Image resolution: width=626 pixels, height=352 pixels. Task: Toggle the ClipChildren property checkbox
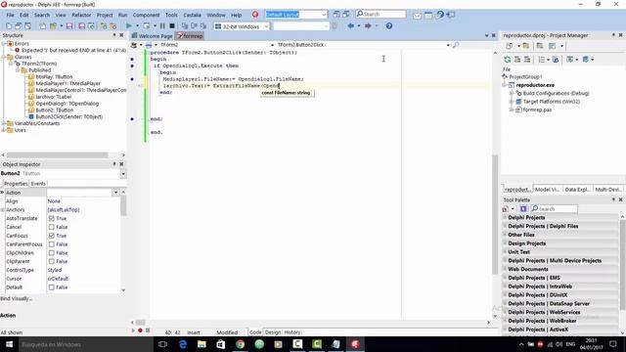pyautogui.click(x=52, y=252)
